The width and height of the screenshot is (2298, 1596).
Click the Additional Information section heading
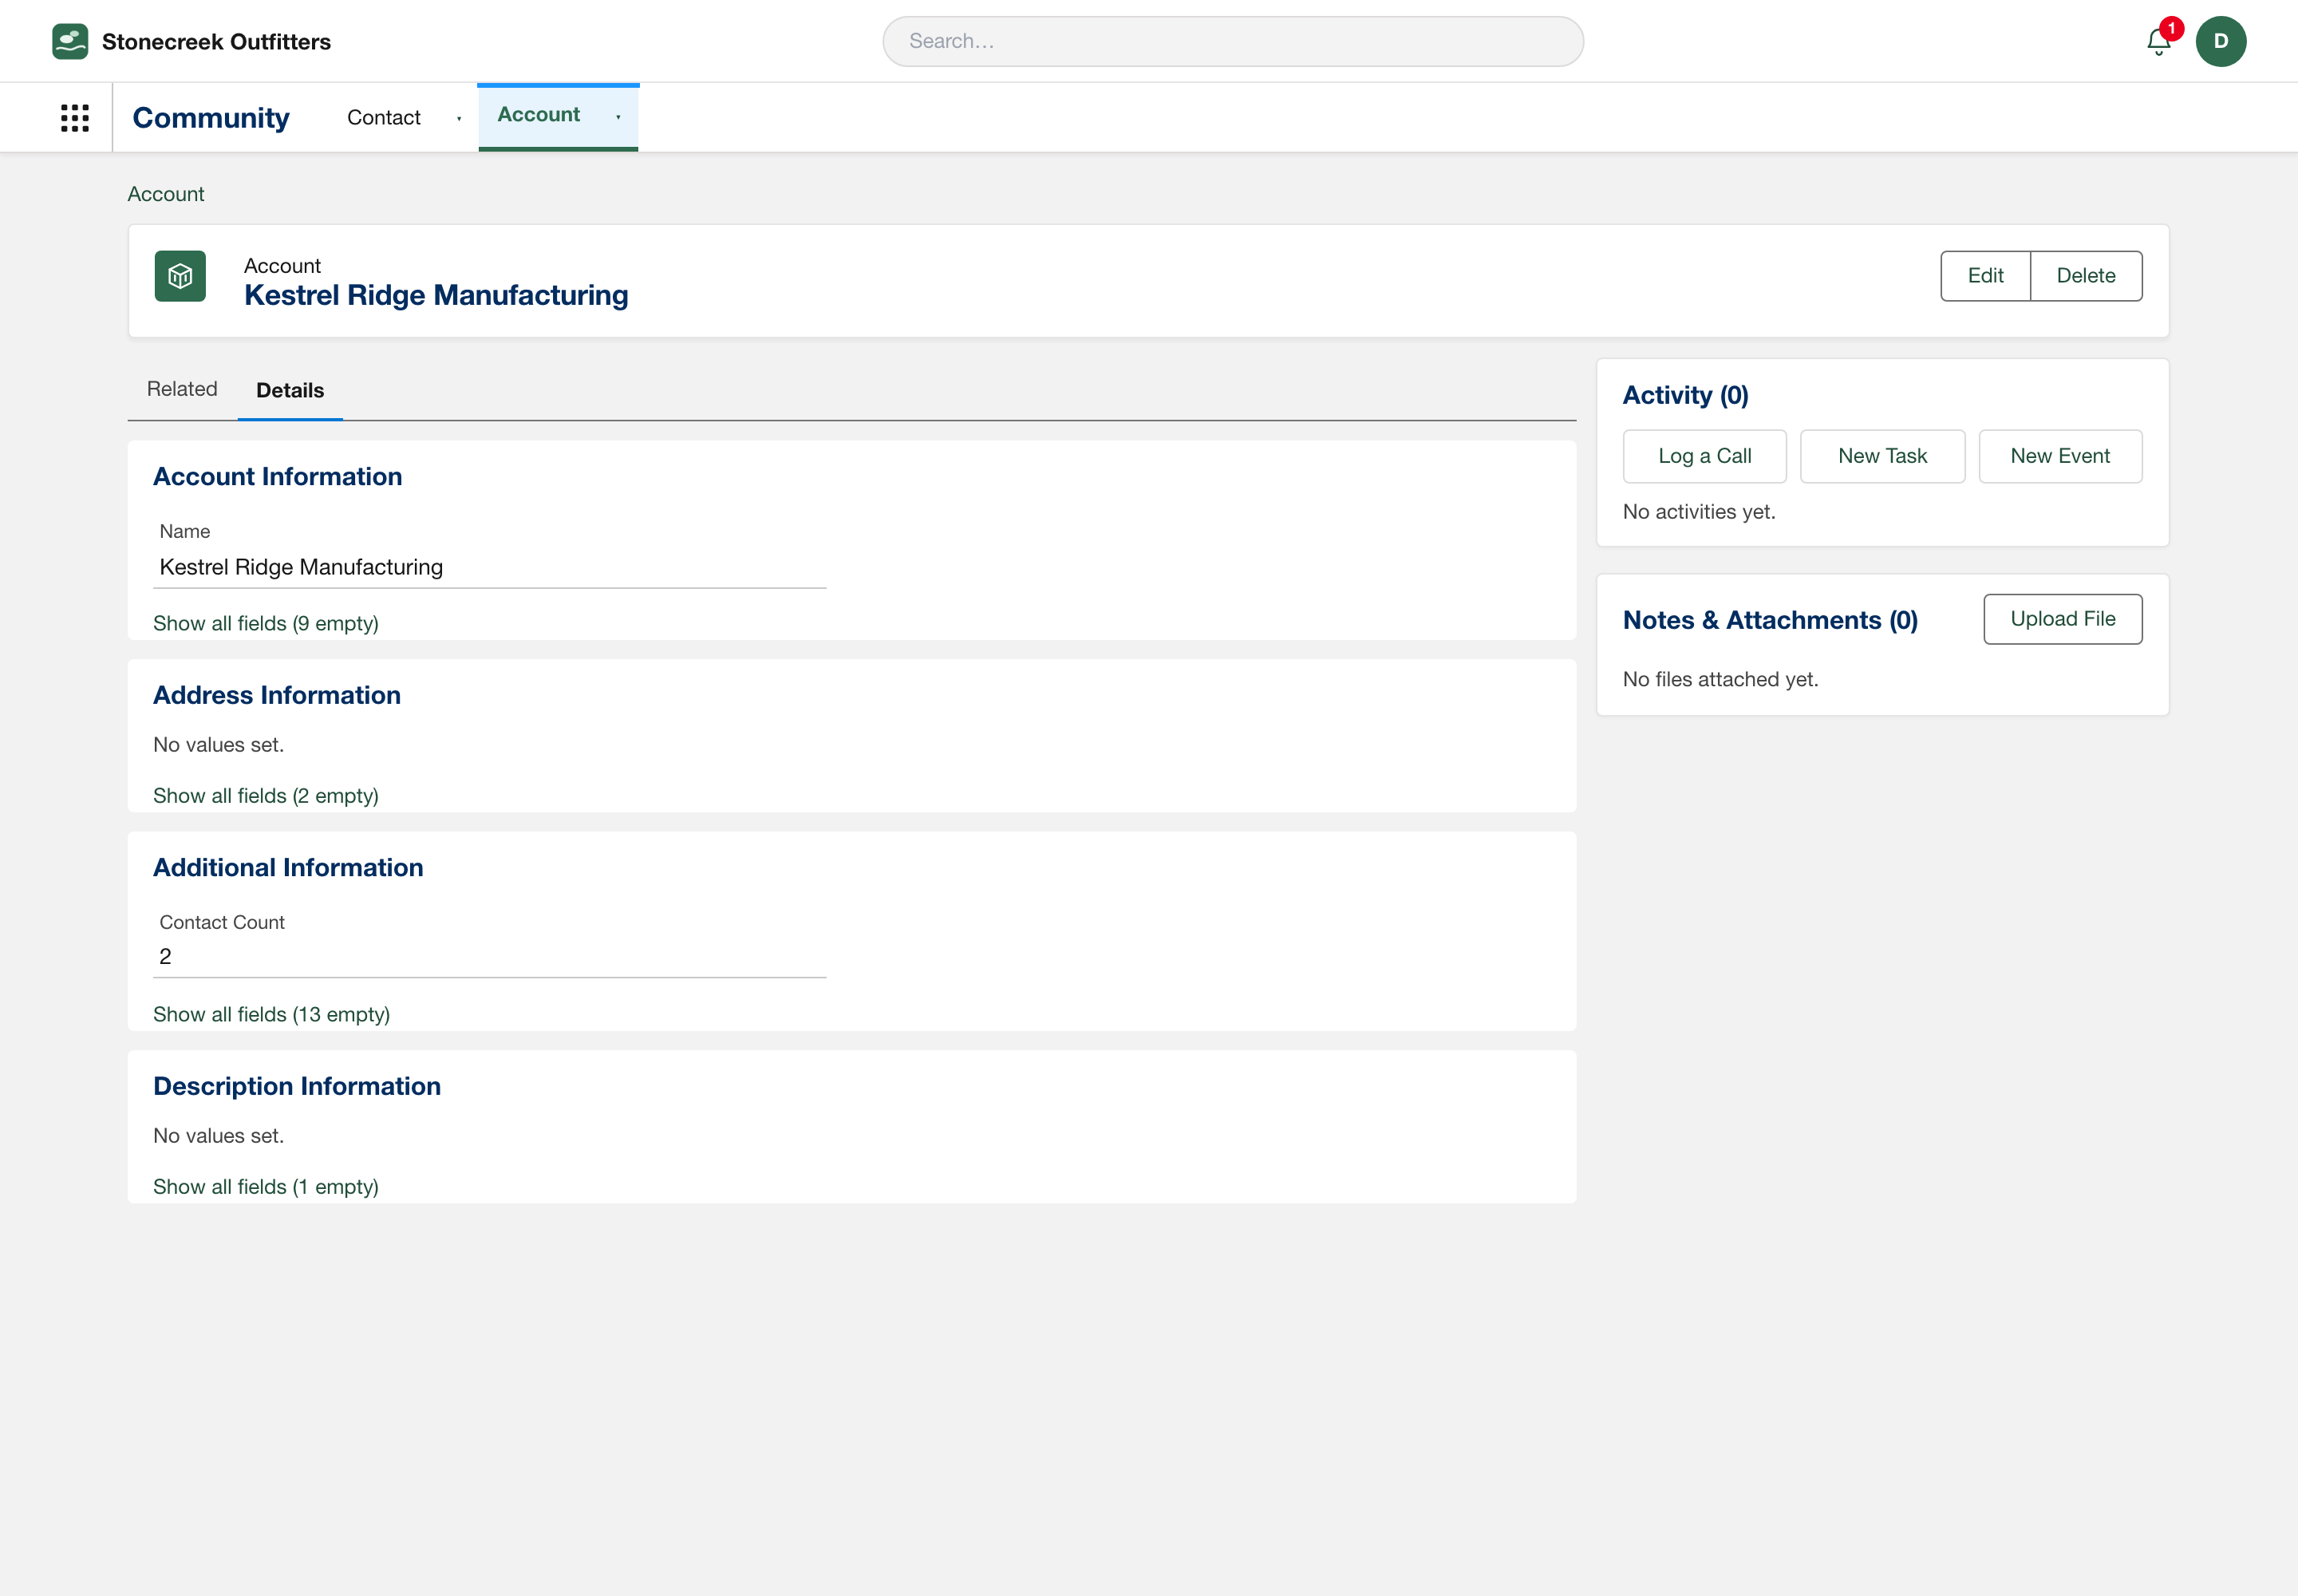(x=288, y=868)
